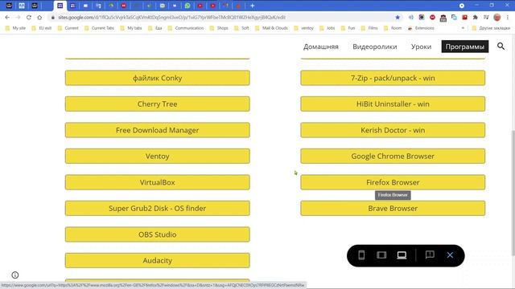Open the Soft bookmark folder

(x=241, y=28)
